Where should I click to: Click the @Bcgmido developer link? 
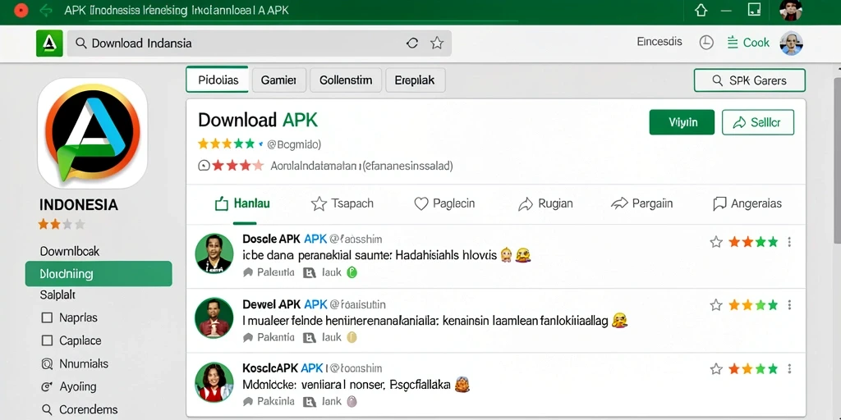click(x=293, y=144)
